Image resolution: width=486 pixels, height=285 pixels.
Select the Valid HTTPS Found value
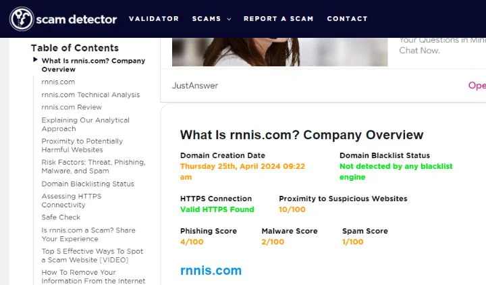pos(217,209)
